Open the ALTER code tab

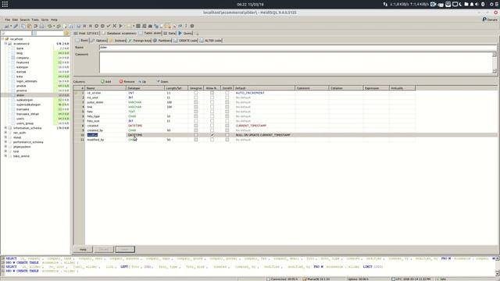(x=211, y=41)
